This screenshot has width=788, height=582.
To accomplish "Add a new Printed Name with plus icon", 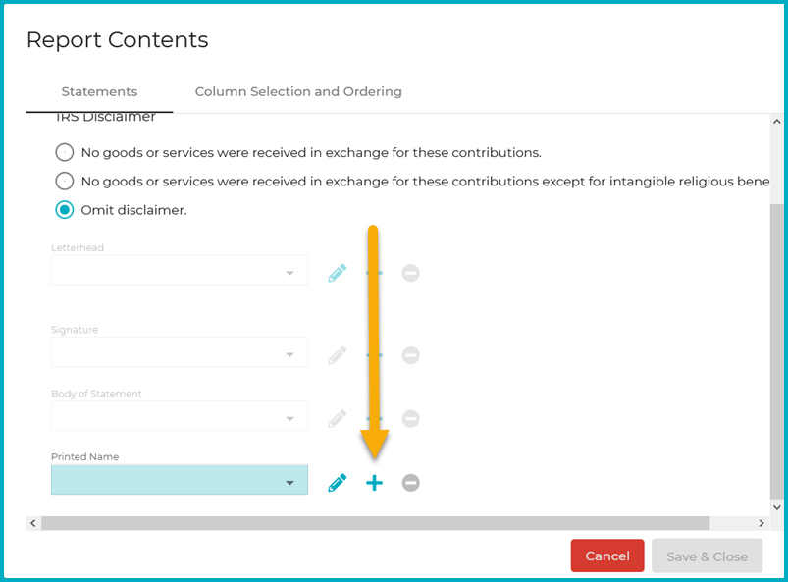I will 375,483.
